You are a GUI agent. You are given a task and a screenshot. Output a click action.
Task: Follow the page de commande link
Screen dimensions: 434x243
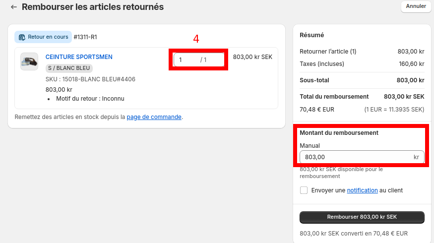154,117
